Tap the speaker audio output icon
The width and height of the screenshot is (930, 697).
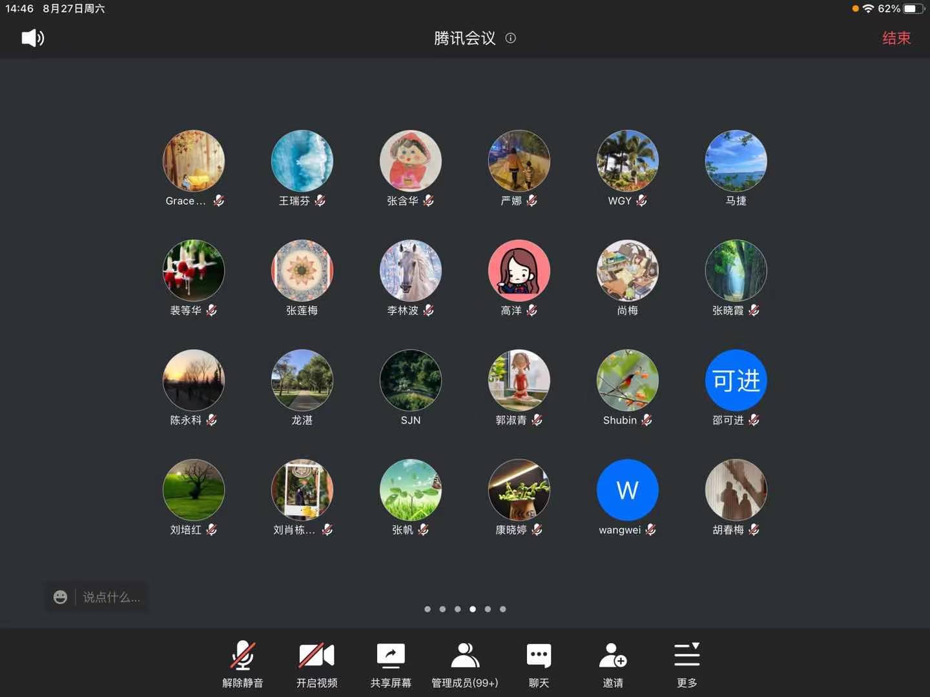click(32, 38)
